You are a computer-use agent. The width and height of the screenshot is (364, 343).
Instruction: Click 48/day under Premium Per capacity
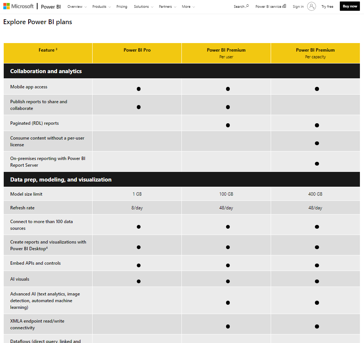pyautogui.click(x=315, y=208)
